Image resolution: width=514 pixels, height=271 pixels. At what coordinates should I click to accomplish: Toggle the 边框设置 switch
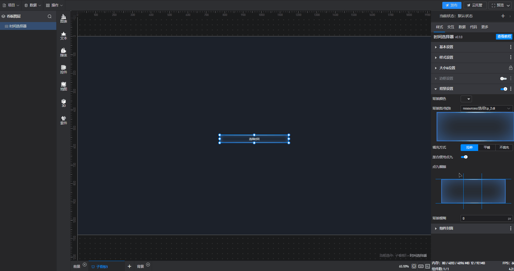[503, 79]
